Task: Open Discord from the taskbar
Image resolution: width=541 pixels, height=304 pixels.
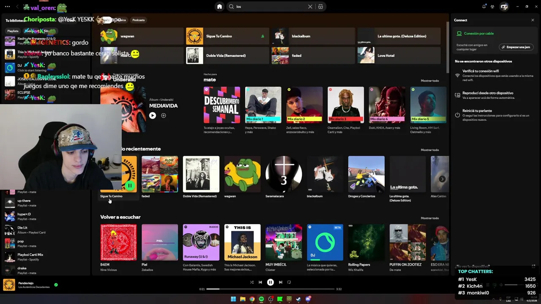Action: [308, 299]
